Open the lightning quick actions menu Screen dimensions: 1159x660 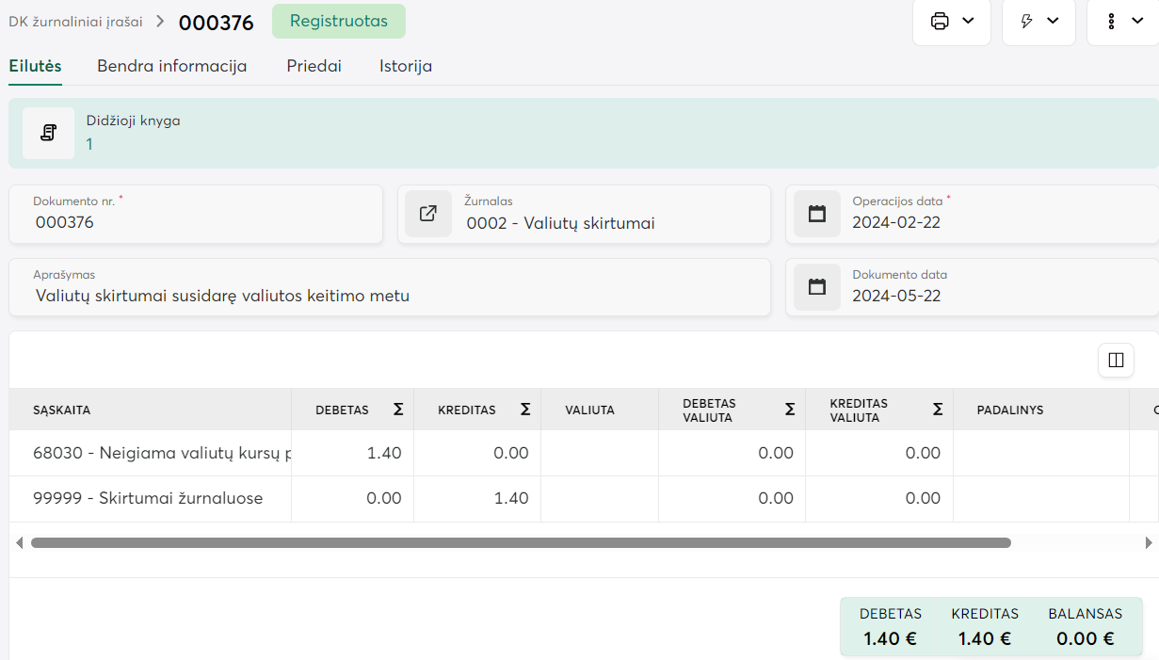[x=1038, y=21]
